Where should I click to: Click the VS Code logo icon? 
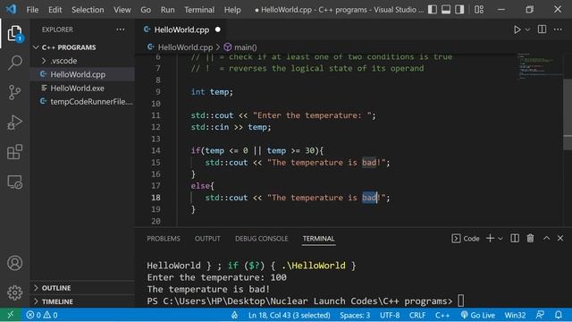coord(11,9)
